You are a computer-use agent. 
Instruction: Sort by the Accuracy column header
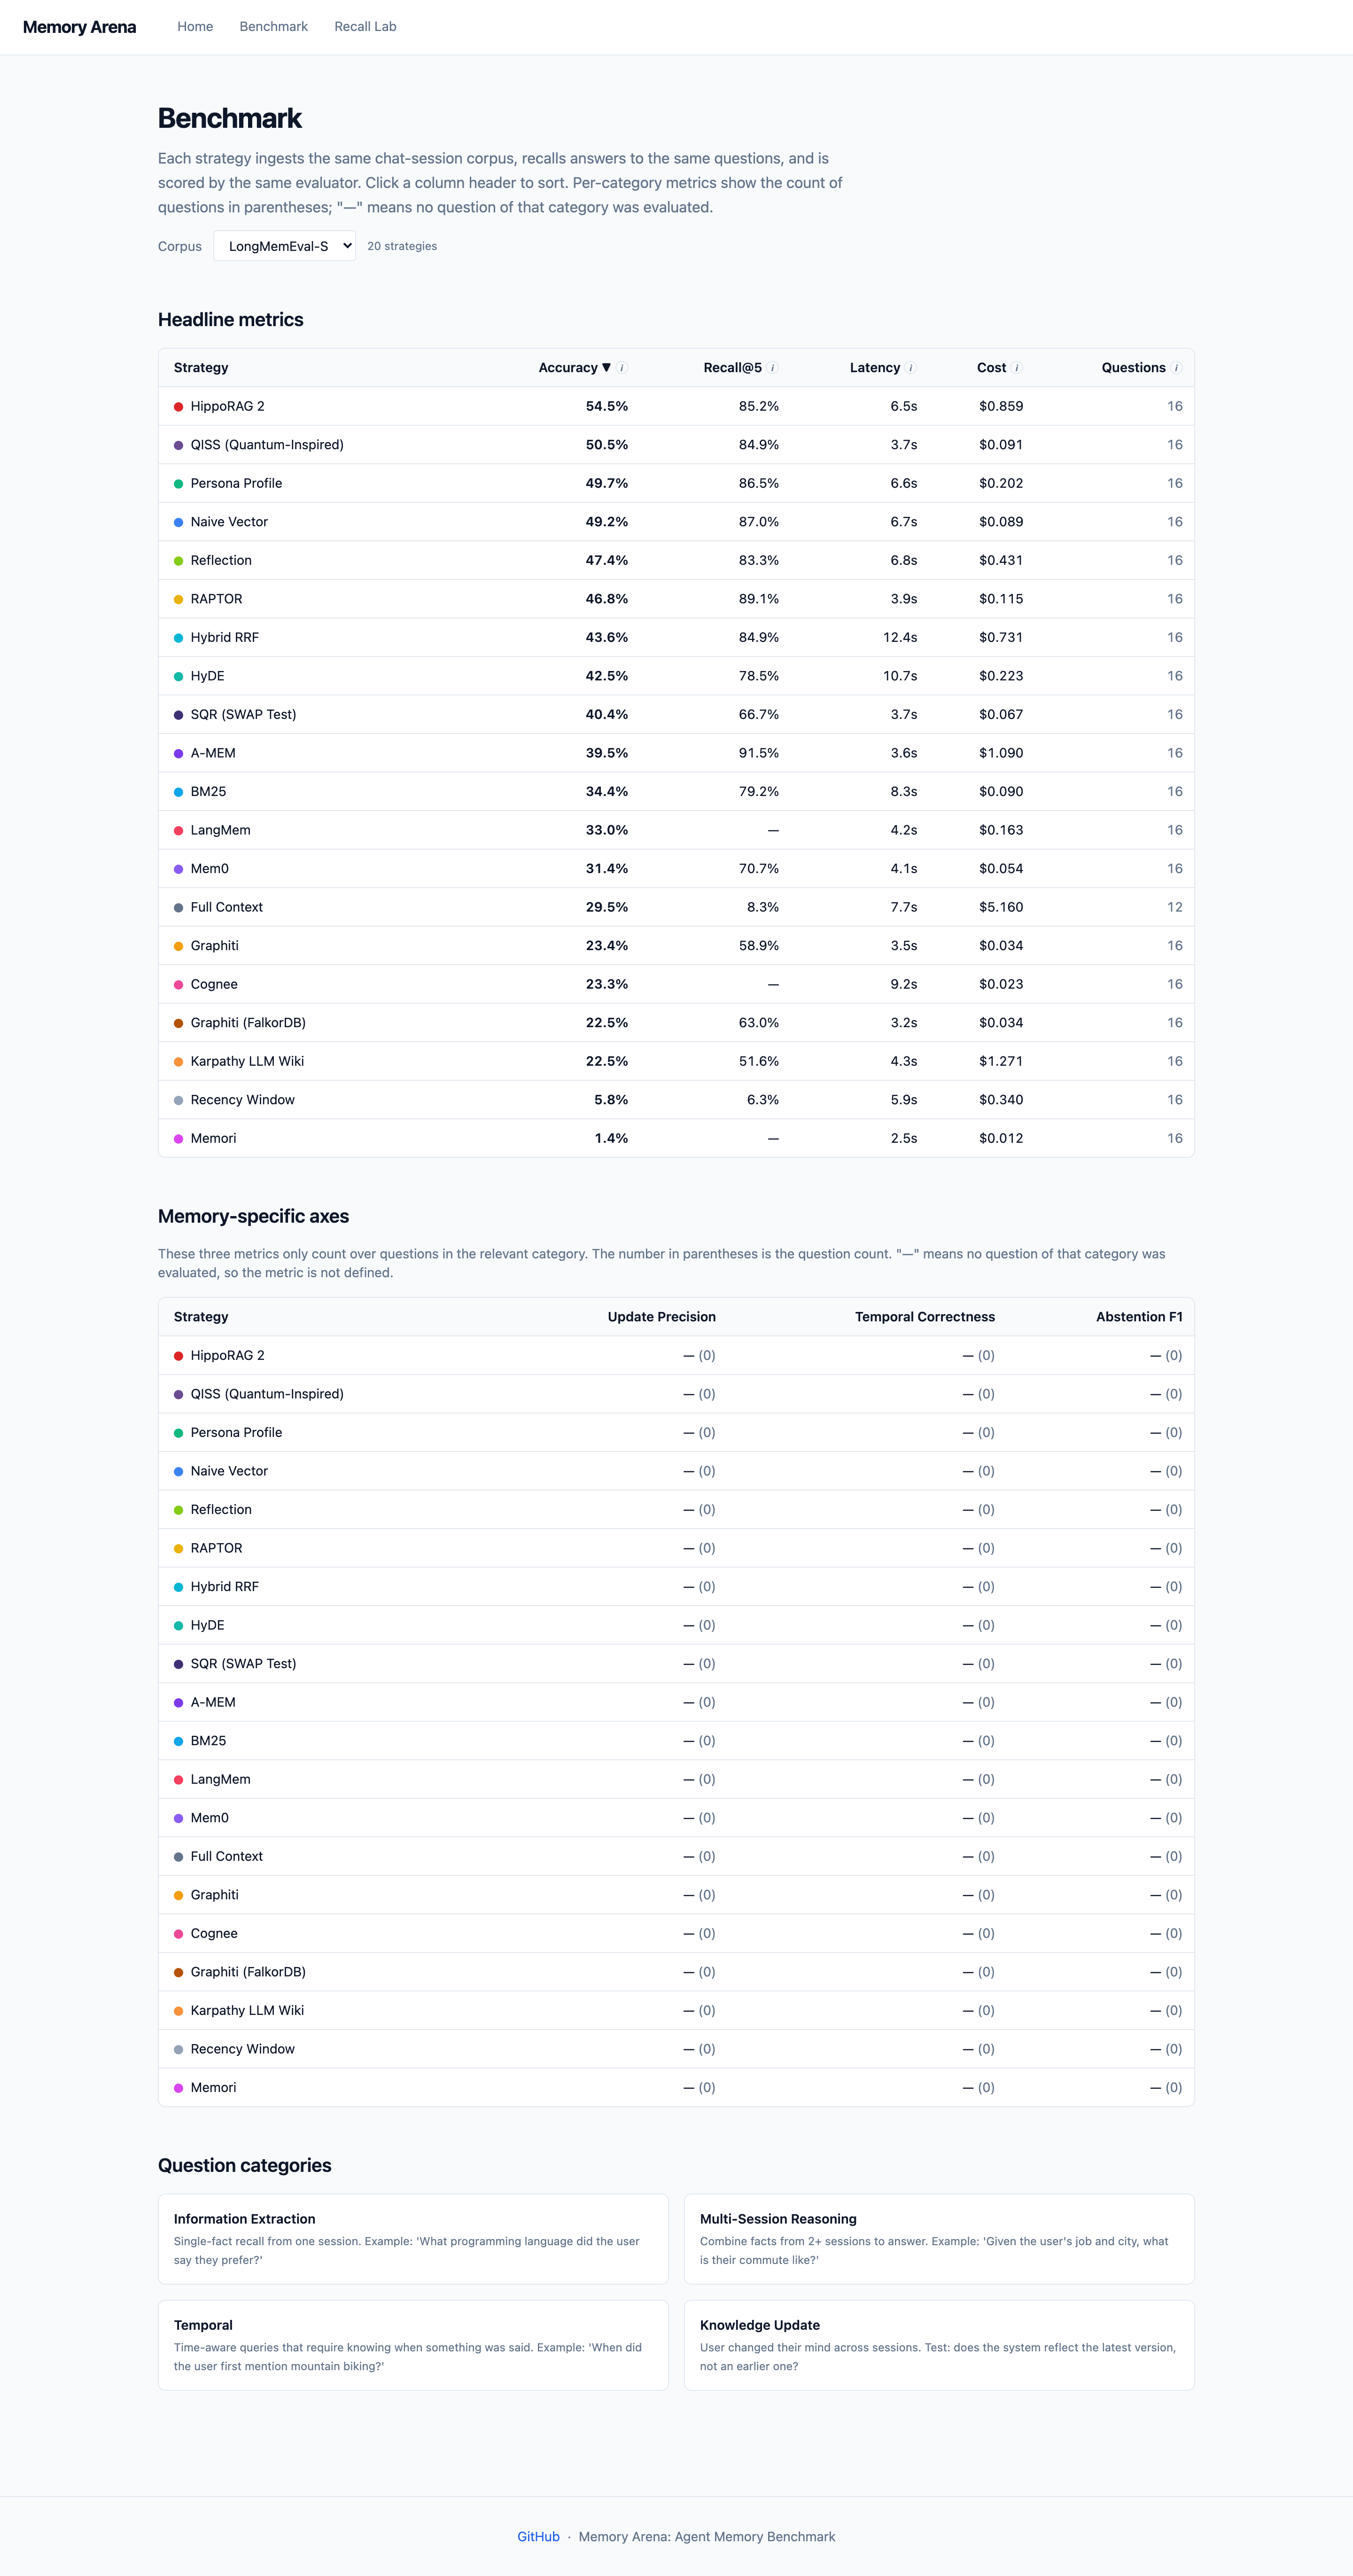pyautogui.click(x=574, y=368)
